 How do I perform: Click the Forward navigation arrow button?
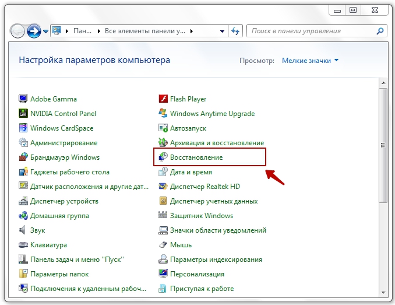[34, 31]
